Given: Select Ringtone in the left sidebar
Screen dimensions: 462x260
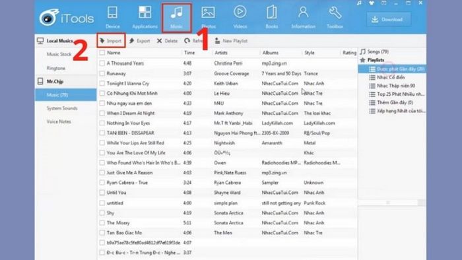Looking at the screenshot, I should coord(56,68).
